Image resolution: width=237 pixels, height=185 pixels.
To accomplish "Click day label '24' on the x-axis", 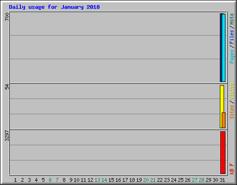I will 174,180.
